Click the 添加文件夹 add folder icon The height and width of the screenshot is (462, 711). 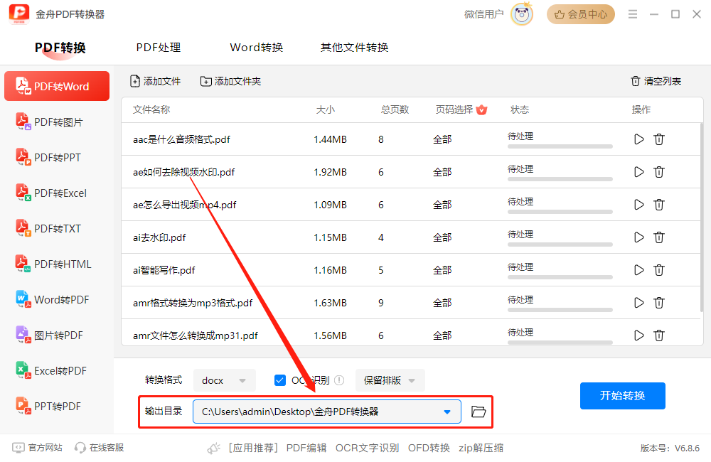[208, 81]
